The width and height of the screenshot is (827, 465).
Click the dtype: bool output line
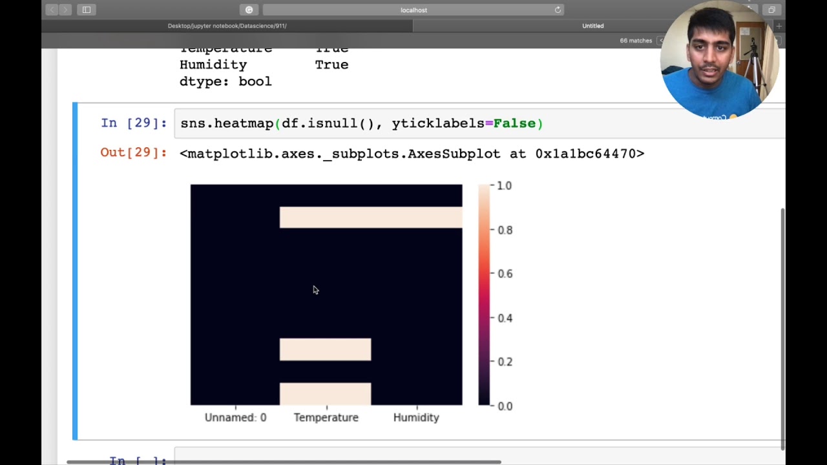point(225,81)
